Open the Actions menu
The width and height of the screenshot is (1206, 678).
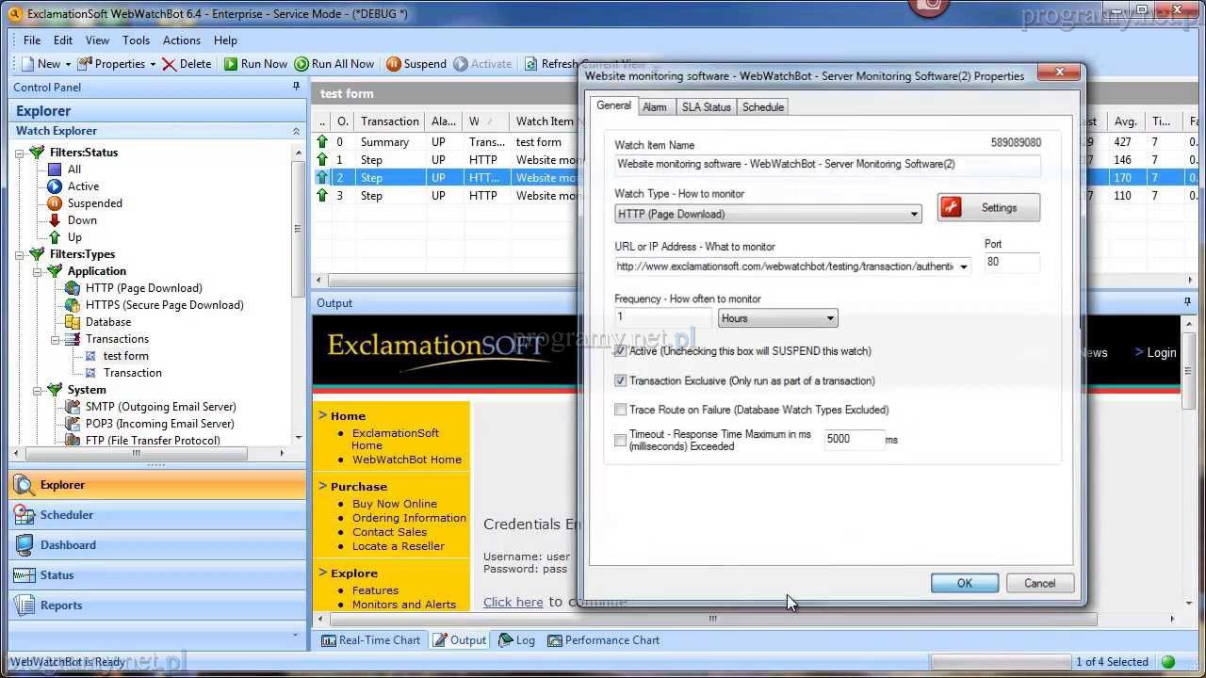181,40
